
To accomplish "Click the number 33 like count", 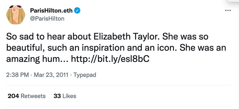I will pos(57,96).
